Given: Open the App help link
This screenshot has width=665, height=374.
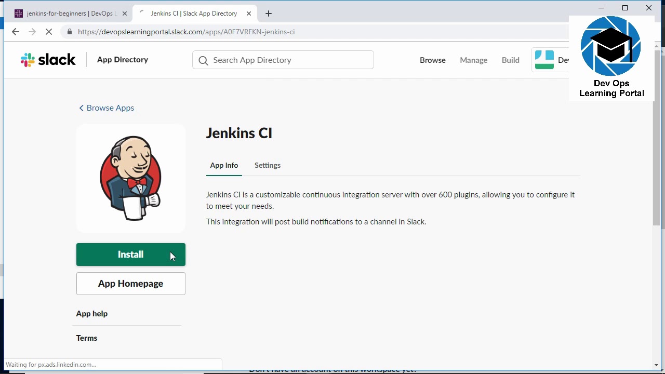Looking at the screenshot, I should tap(92, 314).
